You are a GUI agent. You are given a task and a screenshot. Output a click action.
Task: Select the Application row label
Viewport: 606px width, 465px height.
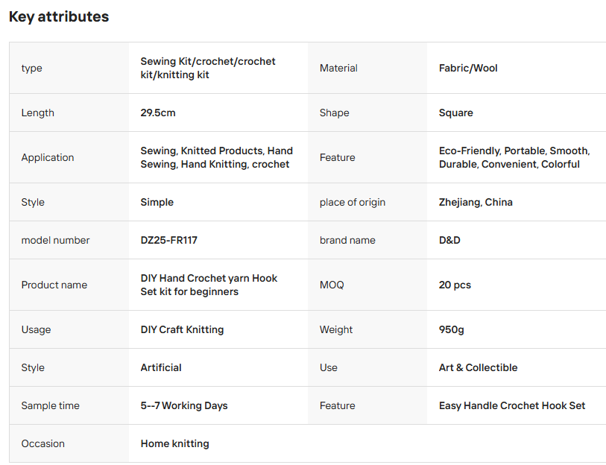click(x=48, y=157)
